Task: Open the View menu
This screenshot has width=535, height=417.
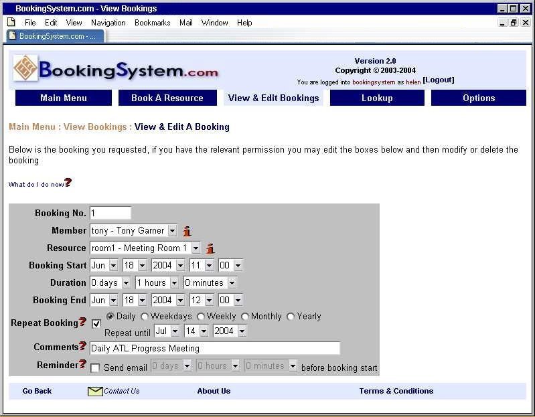Action: pyautogui.click(x=74, y=23)
